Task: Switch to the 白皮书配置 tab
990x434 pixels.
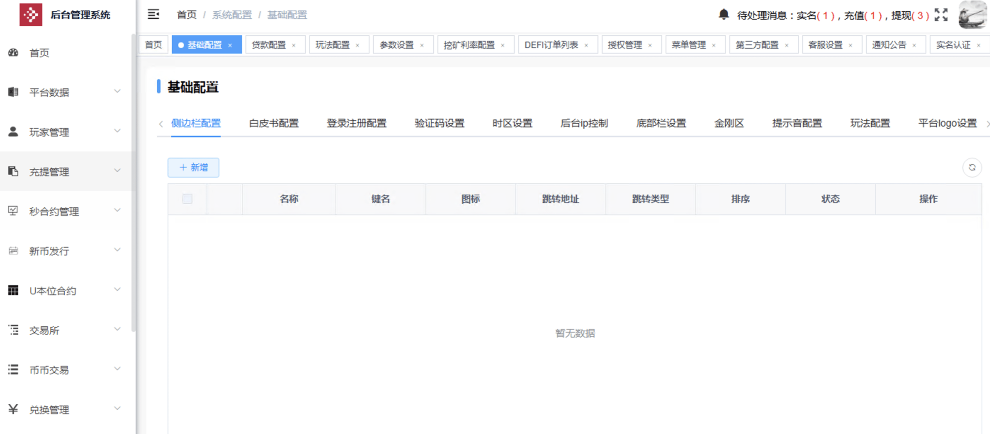Action: tap(274, 124)
